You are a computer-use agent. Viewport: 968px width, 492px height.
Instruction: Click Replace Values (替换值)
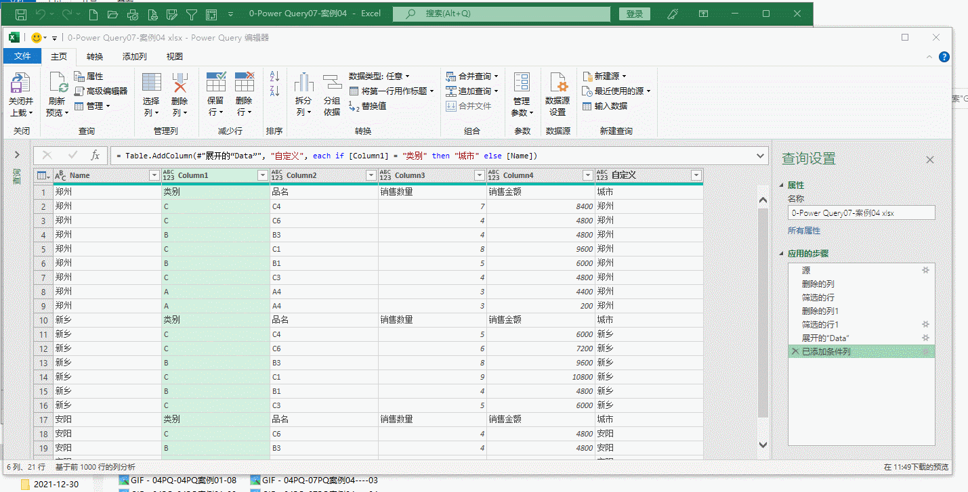pos(368,106)
